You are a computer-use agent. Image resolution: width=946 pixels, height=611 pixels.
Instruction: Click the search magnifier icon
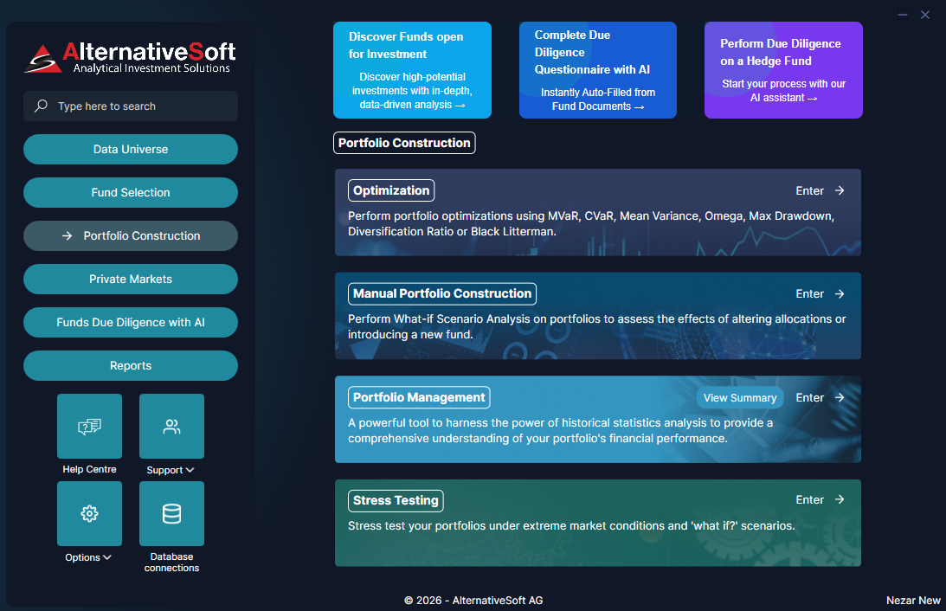click(x=41, y=106)
